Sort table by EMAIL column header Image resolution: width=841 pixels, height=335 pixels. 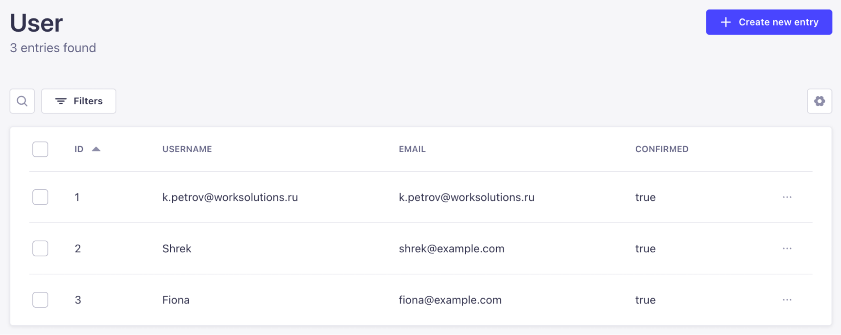(412, 149)
